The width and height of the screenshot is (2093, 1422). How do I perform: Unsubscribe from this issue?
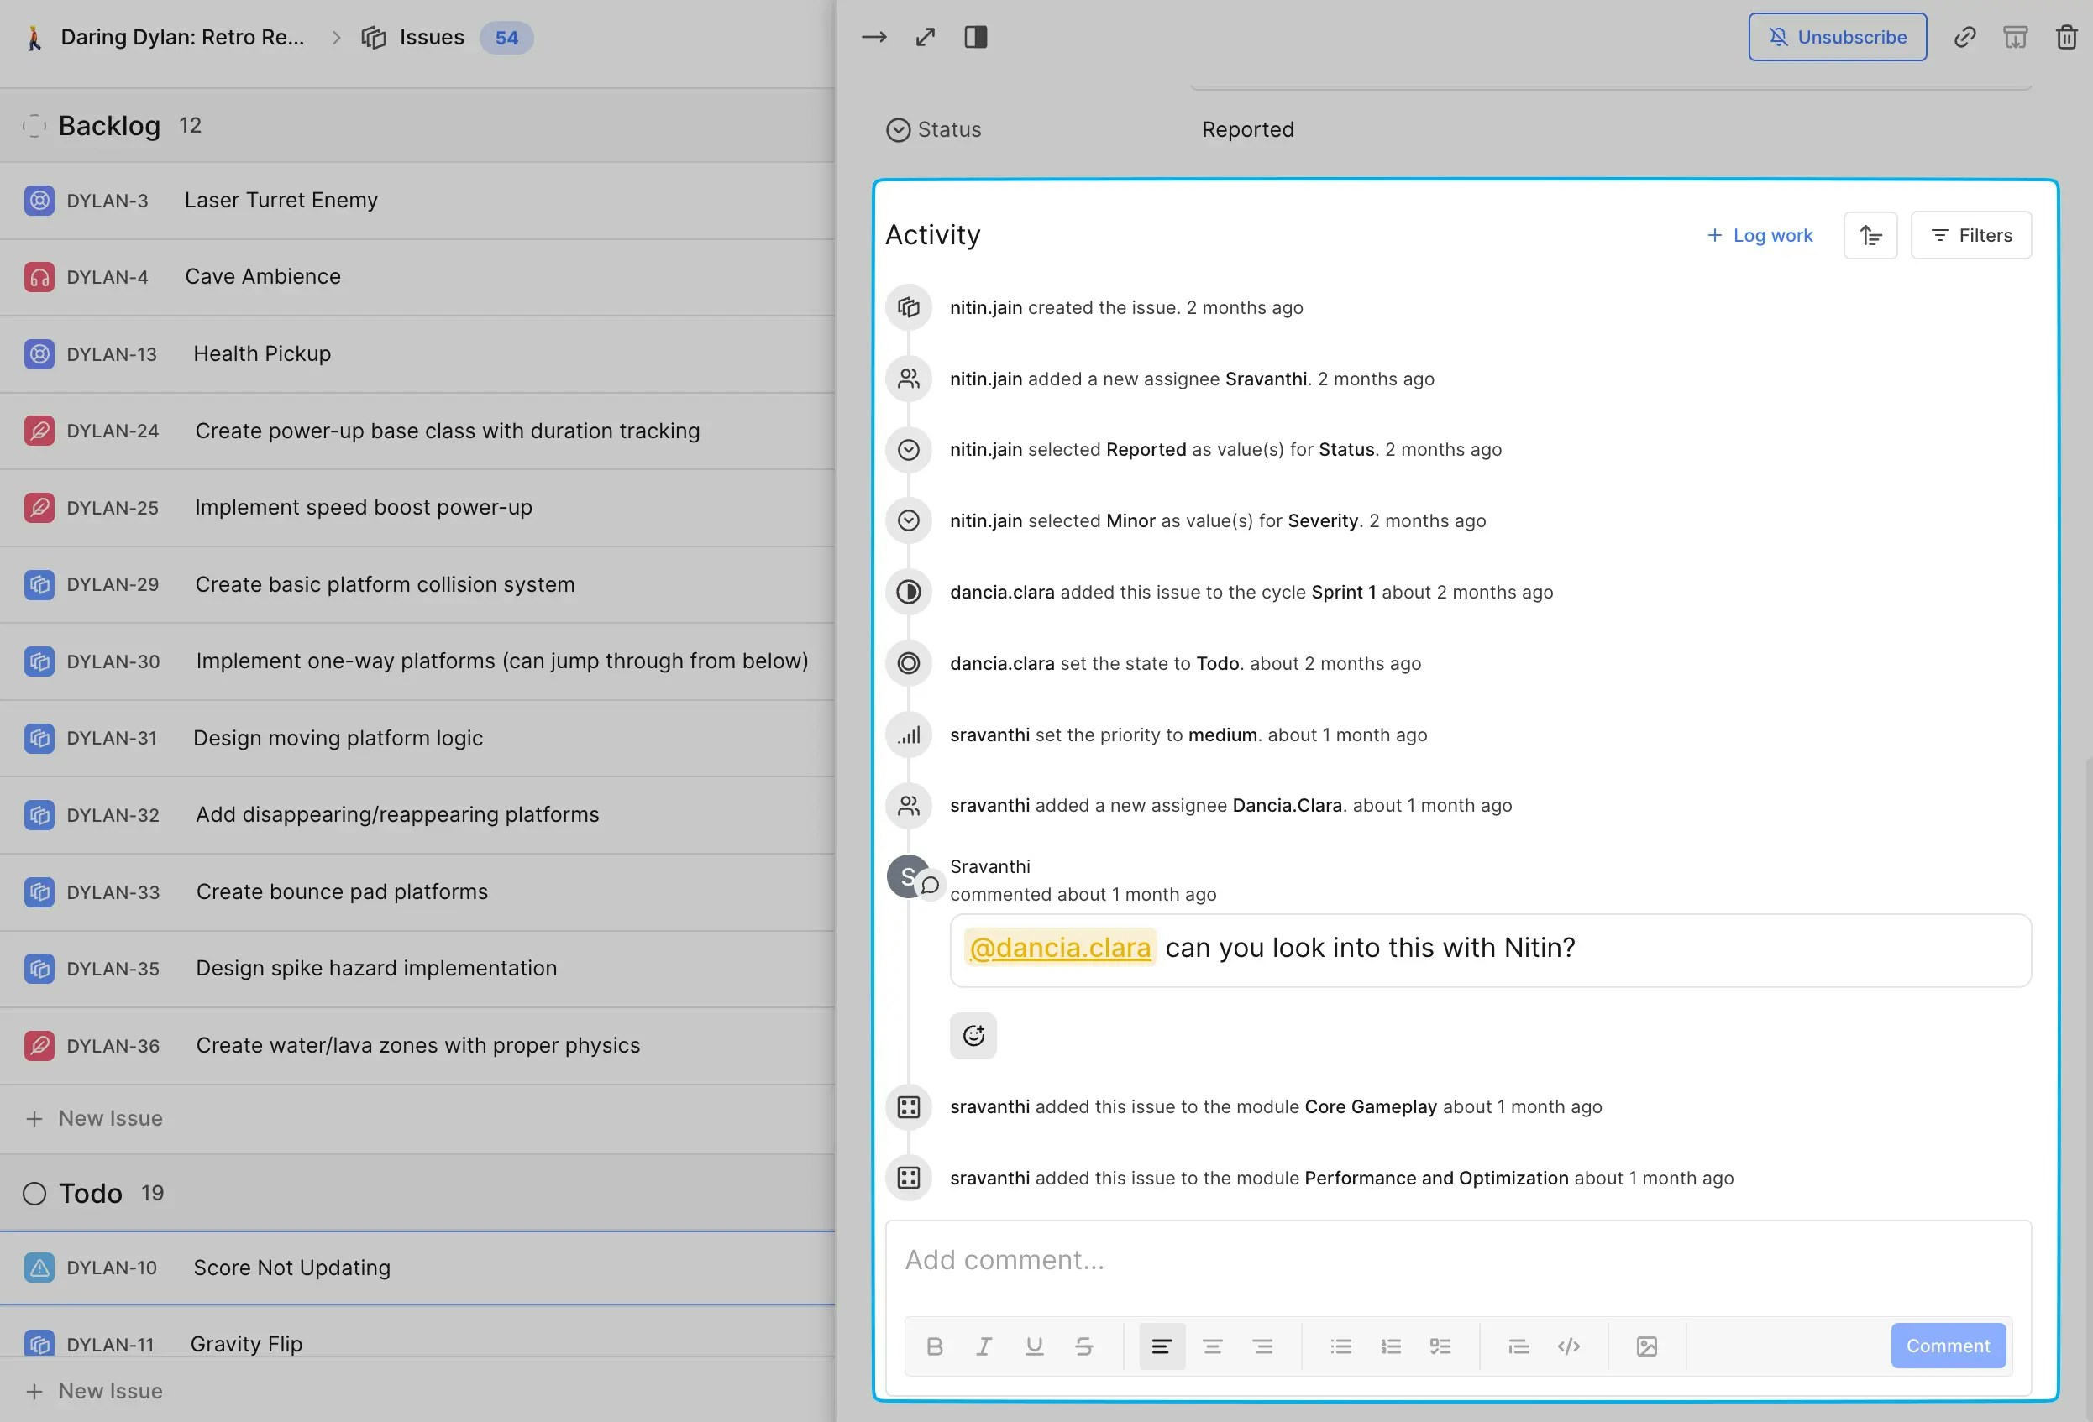(x=1837, y=37)
